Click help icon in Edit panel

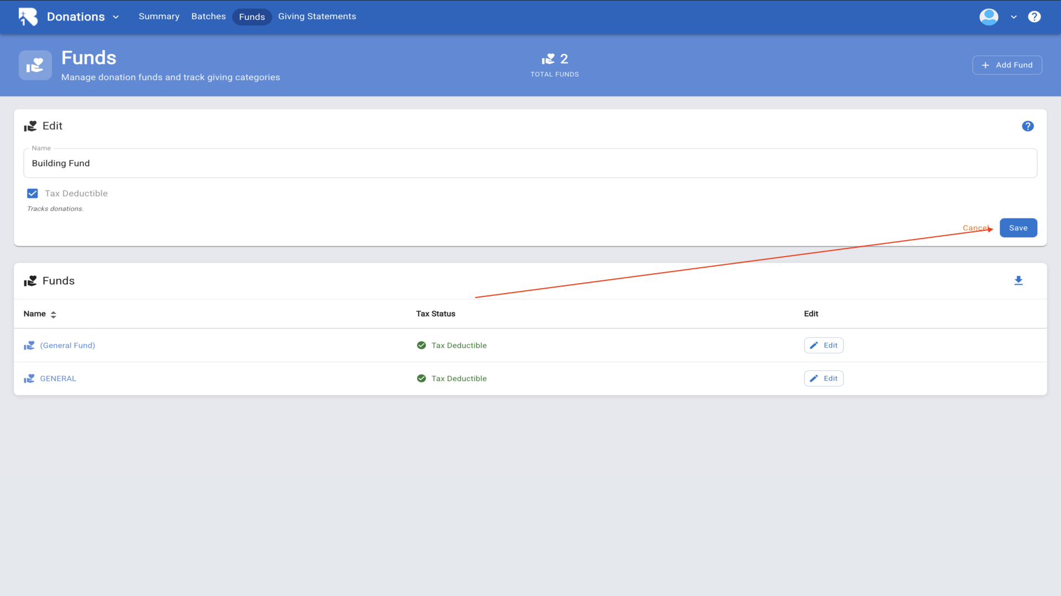coord(1027,126)
